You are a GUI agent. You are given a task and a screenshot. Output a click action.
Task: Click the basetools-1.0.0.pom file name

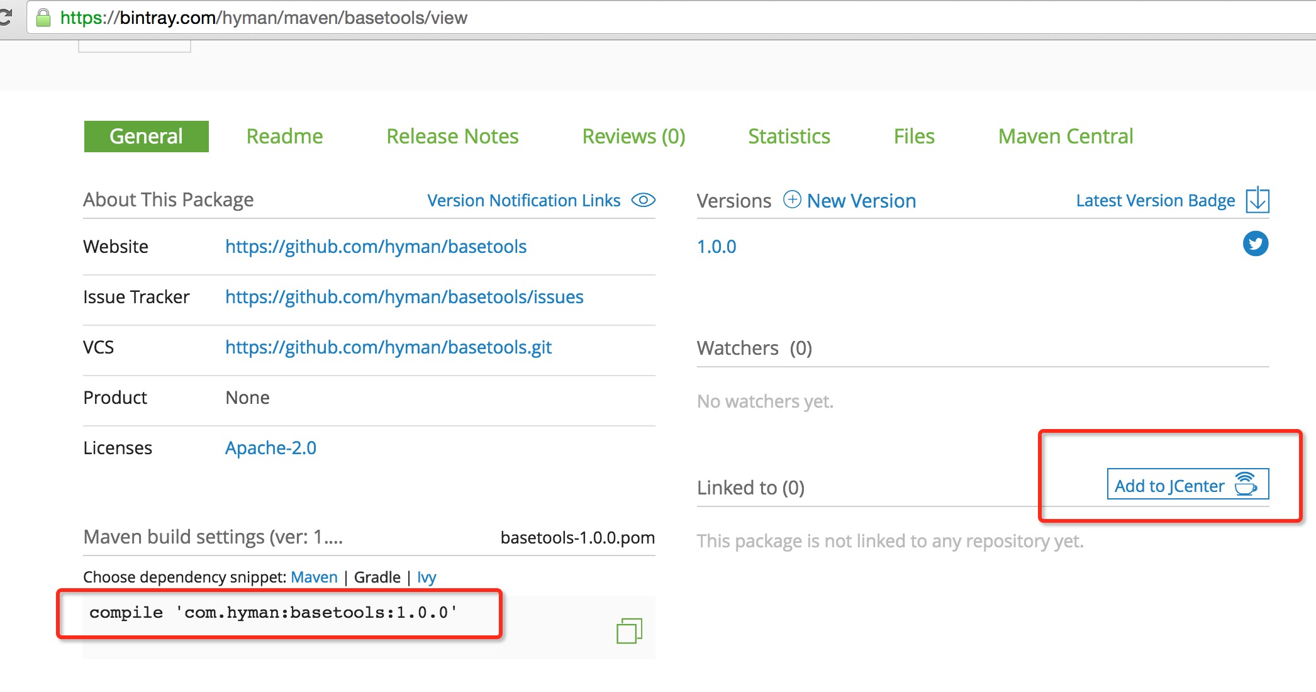click(577, 538)
